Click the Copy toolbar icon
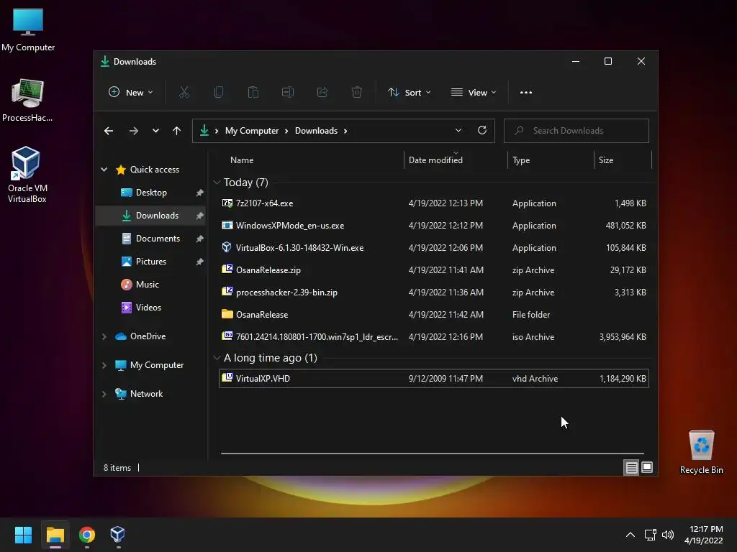Viewport: 737px width, 552px height. coord(219,93)
